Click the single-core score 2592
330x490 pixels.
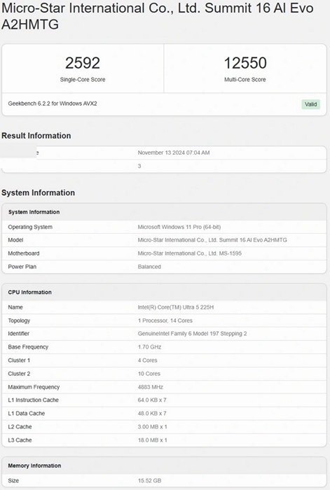pos(83,63)
